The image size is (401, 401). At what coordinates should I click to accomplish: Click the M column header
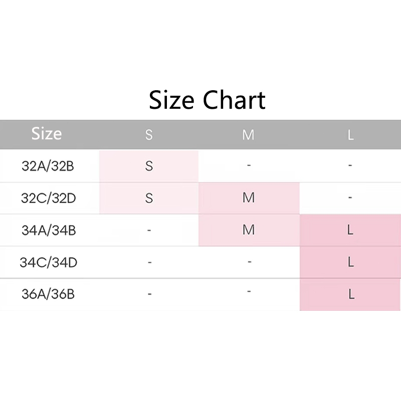point(248,135)
